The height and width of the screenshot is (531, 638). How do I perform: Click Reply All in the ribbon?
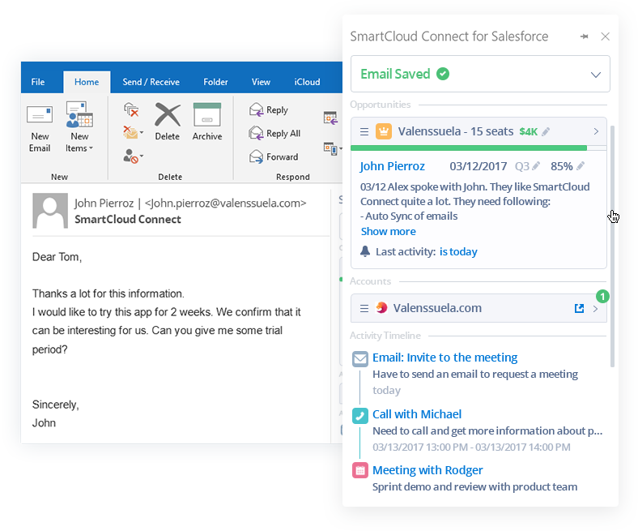(274, 133)
